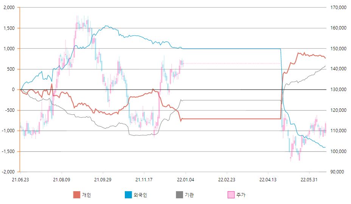Screen dimensions: 351x204
Task: Click the red 개인 legend swatch
Action: [x=76, y=195]
